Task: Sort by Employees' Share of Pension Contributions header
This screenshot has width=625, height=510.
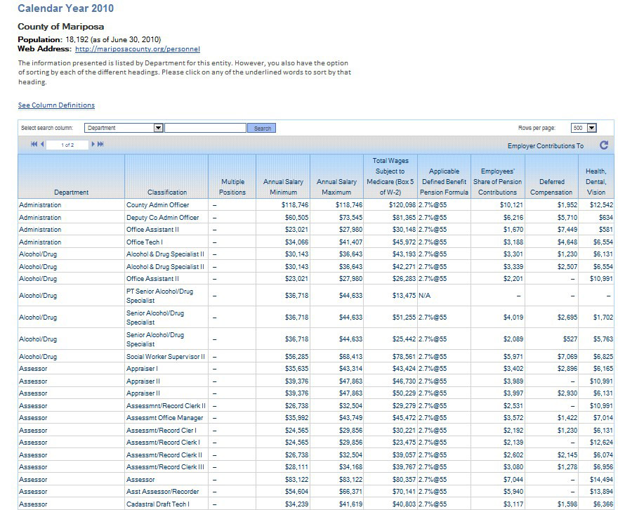Action: coord(497,182)
